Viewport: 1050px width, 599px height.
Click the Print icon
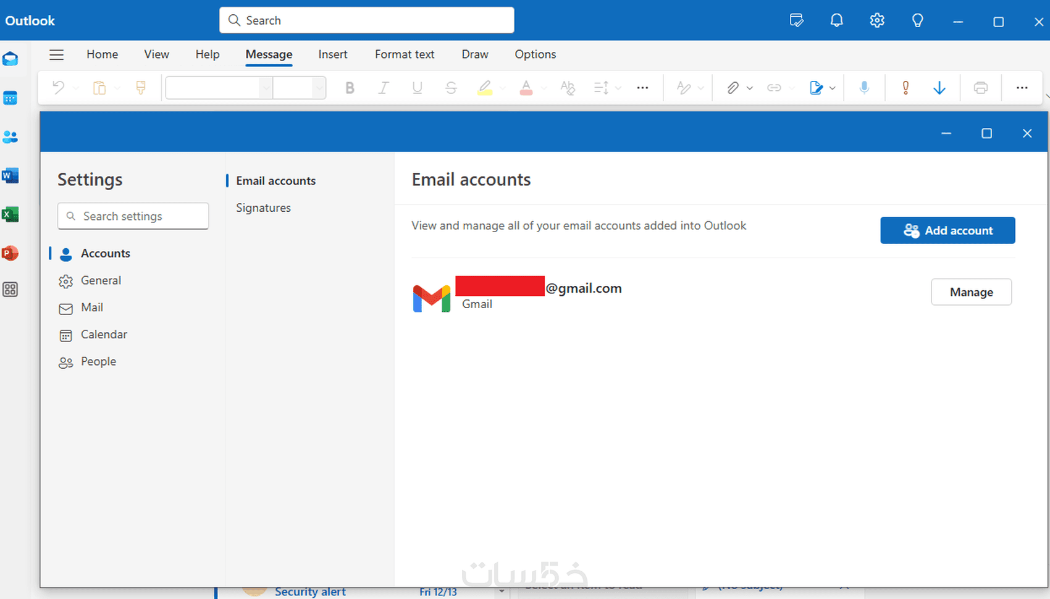(981, 88)
